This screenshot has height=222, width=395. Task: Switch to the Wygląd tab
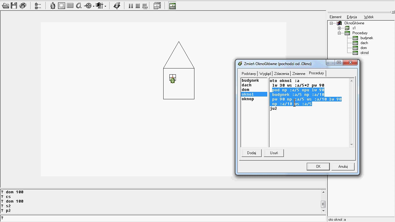point(265,74)
